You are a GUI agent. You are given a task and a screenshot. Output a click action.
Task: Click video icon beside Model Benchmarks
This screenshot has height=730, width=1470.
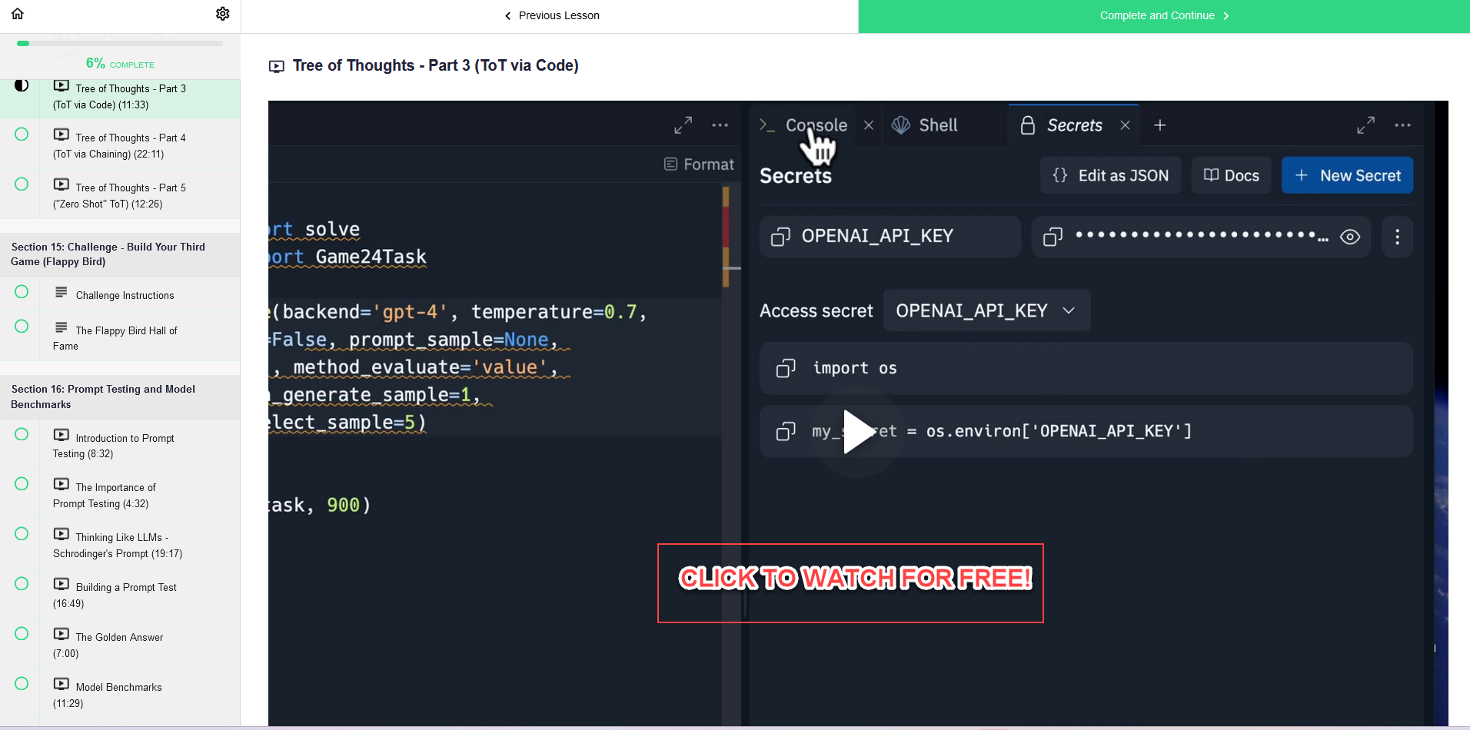(62, 684)
